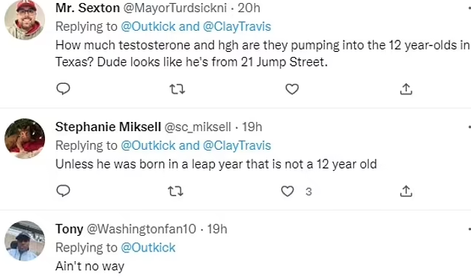Click the Mr. Sexton display name
This screenshot has width=471, height=280.
[x=88, y=7]
